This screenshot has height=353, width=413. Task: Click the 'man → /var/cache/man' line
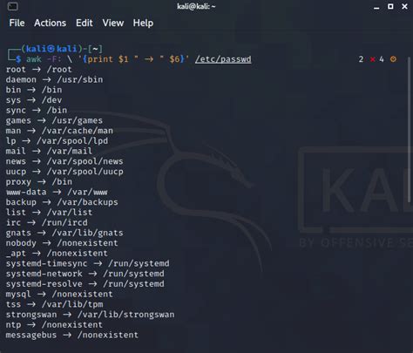pyautogui.click(x=59, y=131)
